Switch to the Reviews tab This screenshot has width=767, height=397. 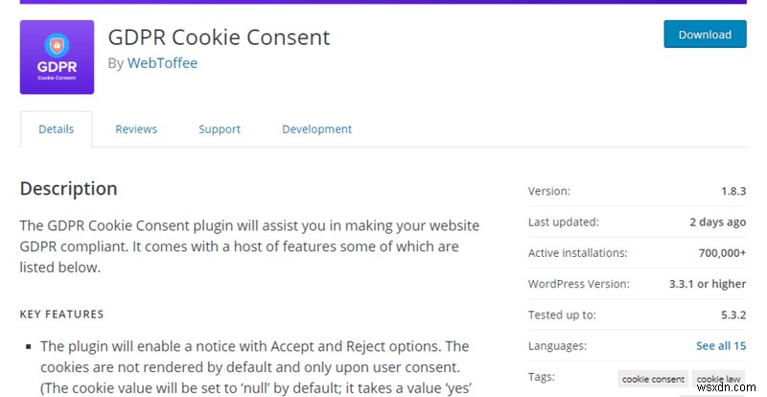pos(136,128)
